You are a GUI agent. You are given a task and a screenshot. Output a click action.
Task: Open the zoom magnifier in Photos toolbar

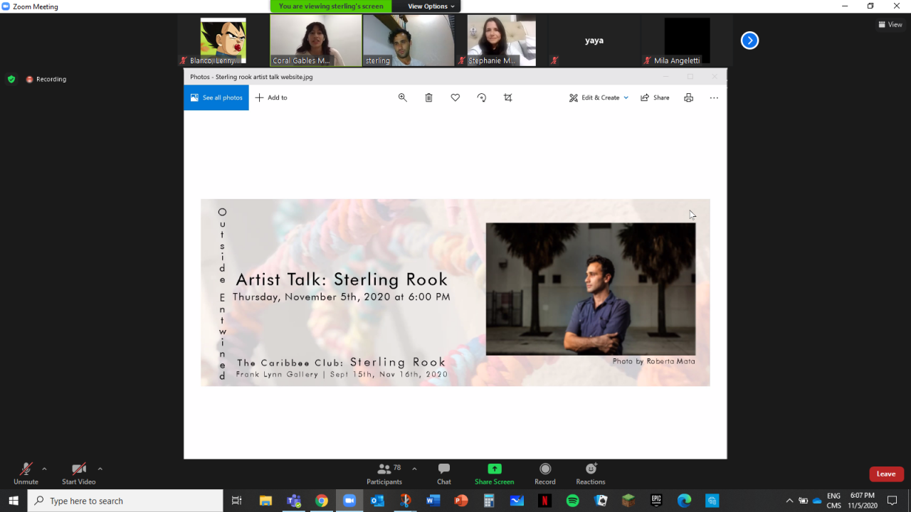coord(403,97)
